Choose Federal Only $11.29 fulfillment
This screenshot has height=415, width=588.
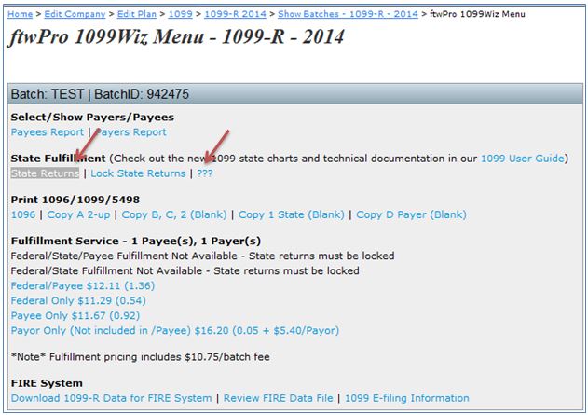tap(78, 301)
